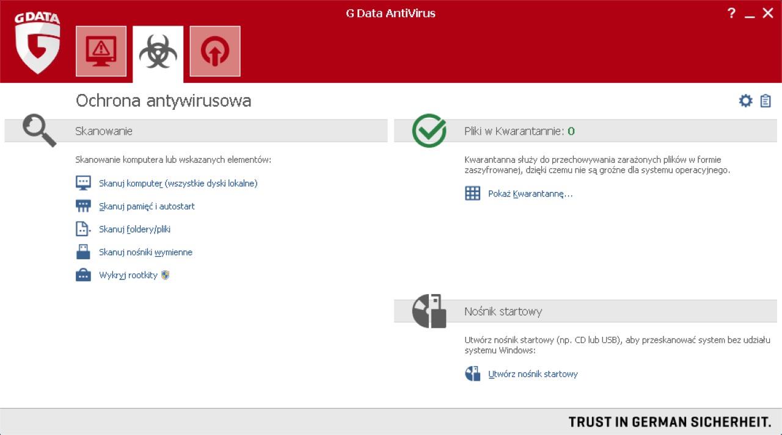Image resolution: width=782 pixels, height=435 pixels.
Task: Click the Ochrona antywirusowa page title
Action: click(x=164, y=101)
